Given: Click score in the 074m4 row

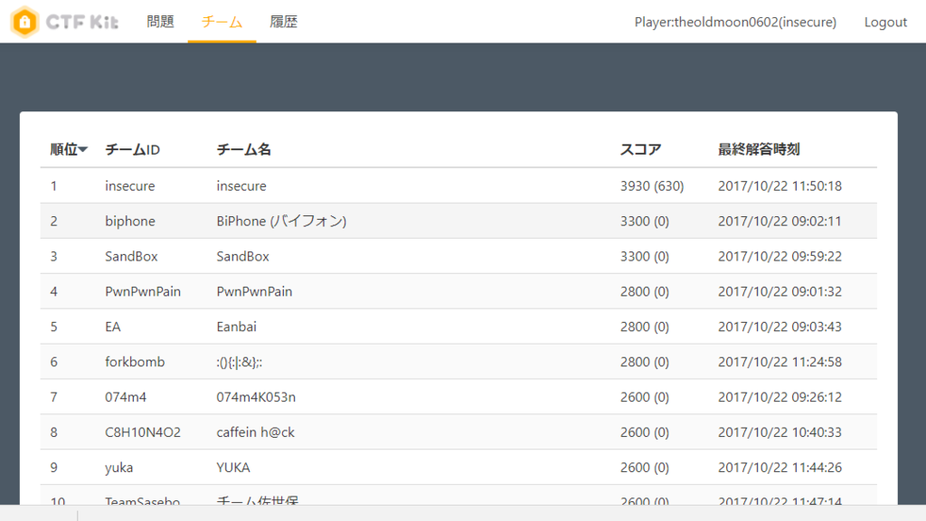Looking at the screenshot, I should 644,397.
